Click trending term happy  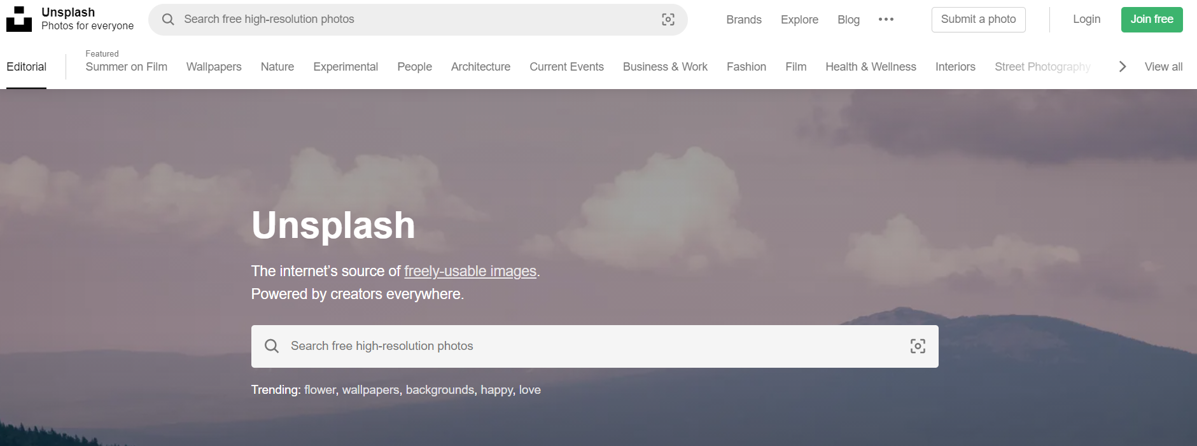click(x=497, y=390)
